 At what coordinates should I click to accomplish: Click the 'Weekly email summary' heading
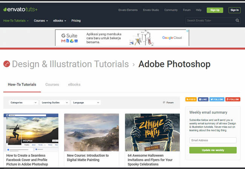(208, 112)
